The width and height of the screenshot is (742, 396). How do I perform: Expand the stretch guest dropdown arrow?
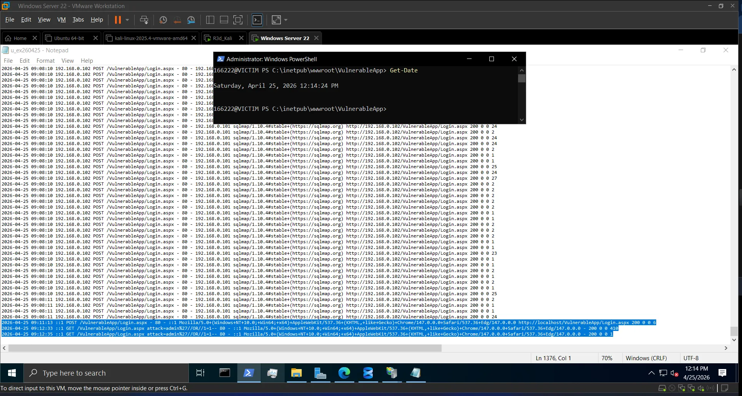[286, 20]
